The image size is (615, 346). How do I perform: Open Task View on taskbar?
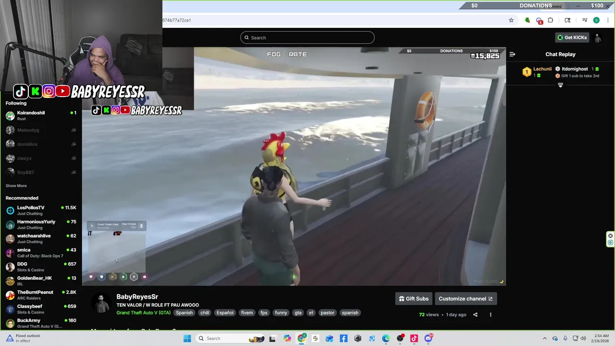[272, 338]
